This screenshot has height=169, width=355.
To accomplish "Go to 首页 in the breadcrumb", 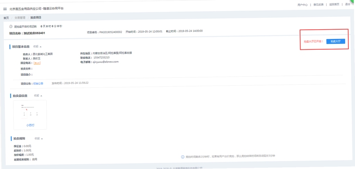I will pos(6,18).
